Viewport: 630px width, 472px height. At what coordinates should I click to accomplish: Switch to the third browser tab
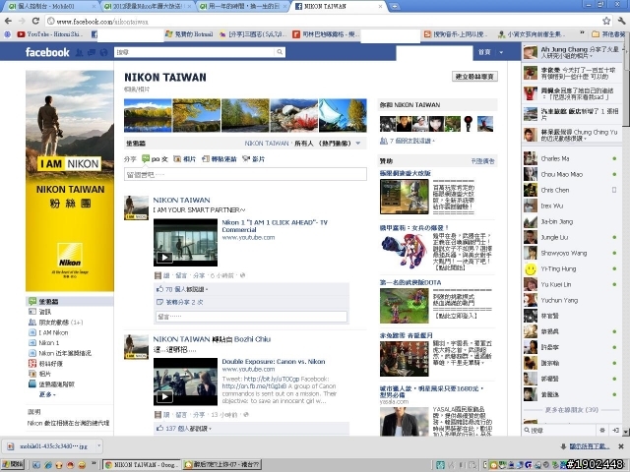(x=242, y=7)
